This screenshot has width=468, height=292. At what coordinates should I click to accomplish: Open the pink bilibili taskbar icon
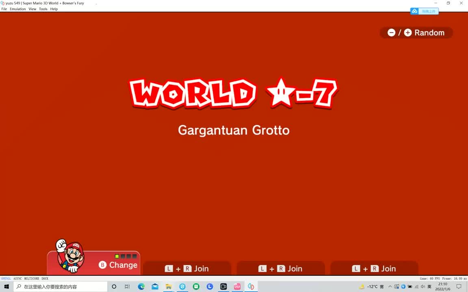tap(237, 287)
